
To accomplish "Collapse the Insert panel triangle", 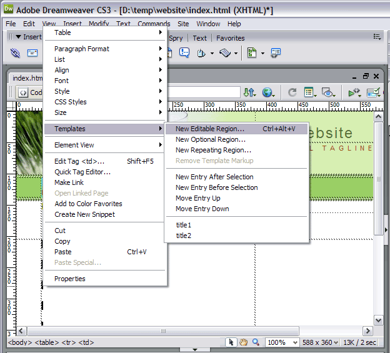I will coord(18,37).
